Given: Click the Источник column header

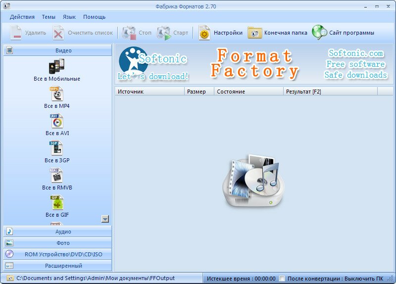Looking at the screenshot, I should click(150, 92).
